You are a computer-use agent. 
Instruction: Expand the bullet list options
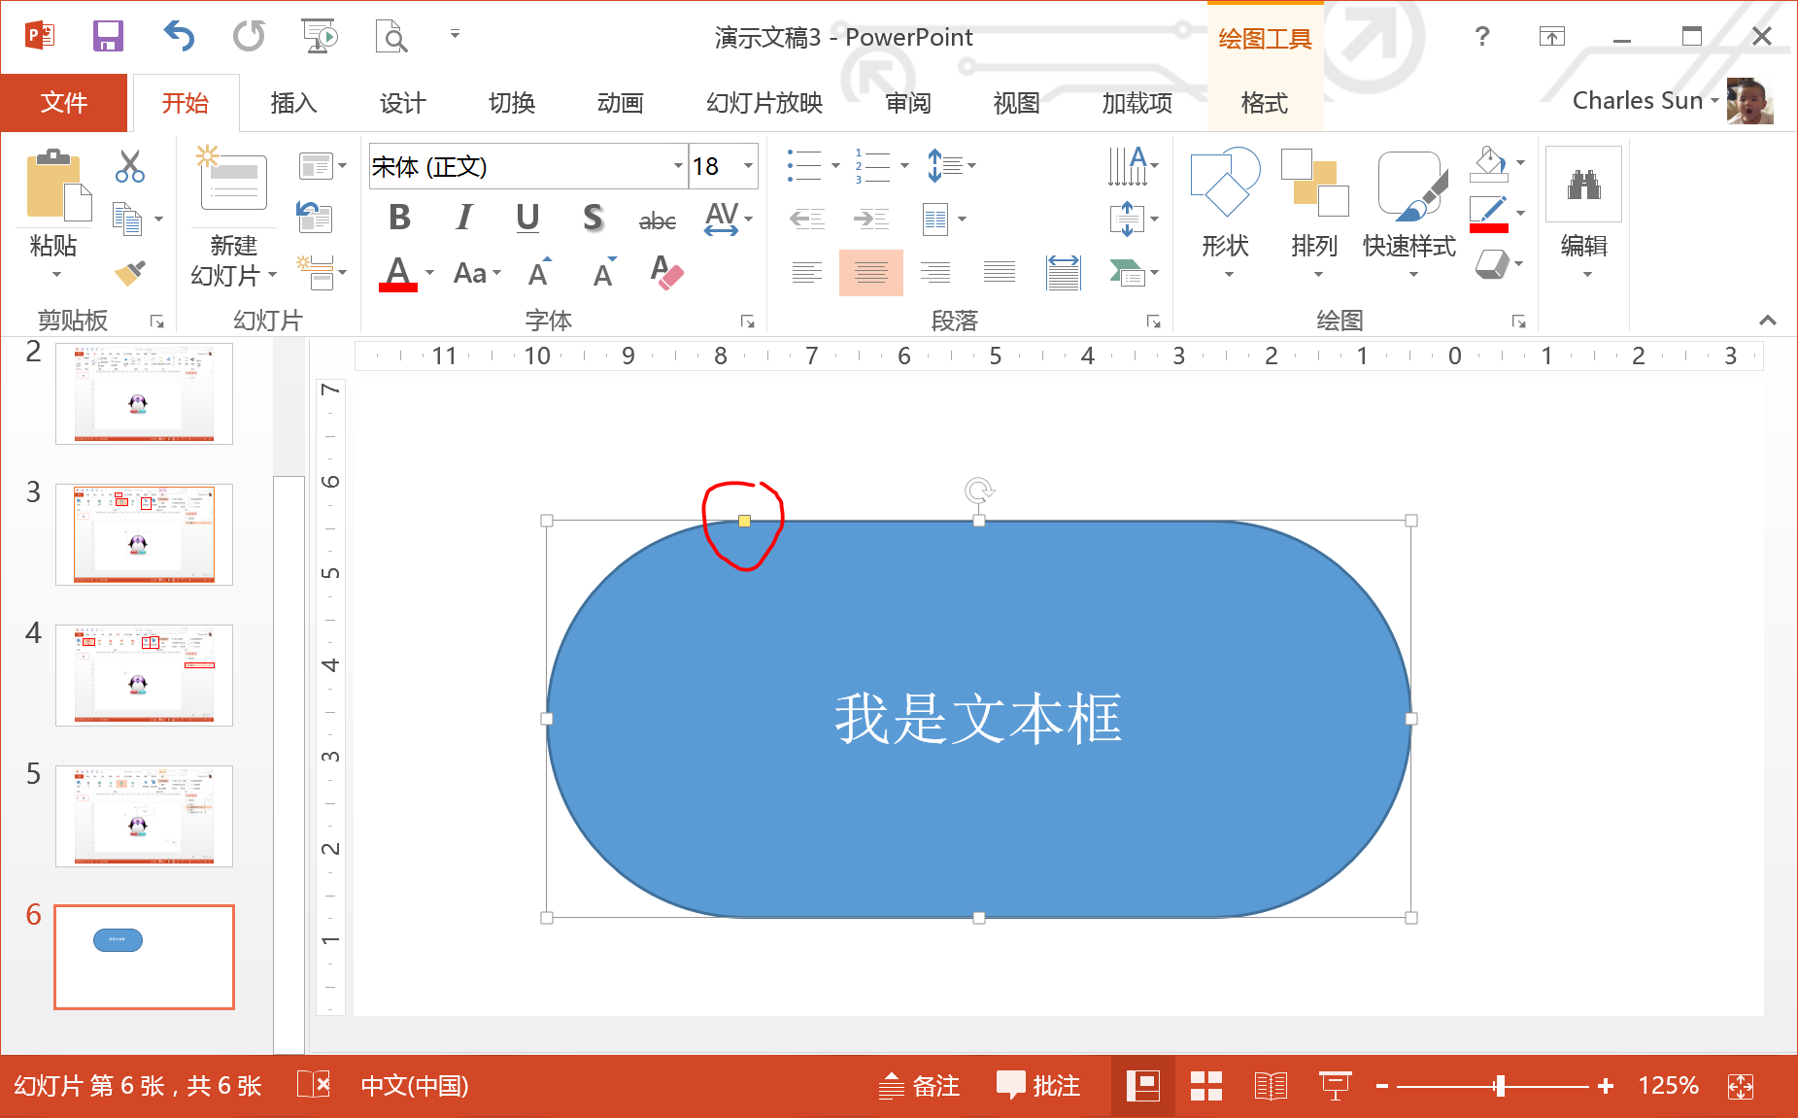click(x=835, y=166)
